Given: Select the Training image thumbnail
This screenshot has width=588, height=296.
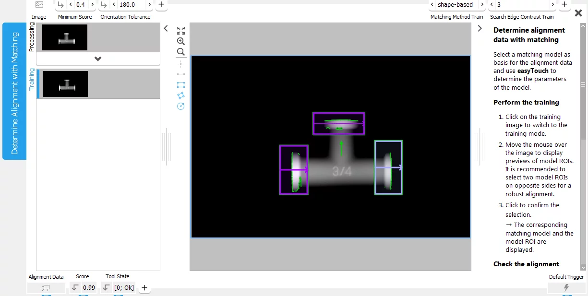Looking at the screenshot, I should (x=65, y=84).
